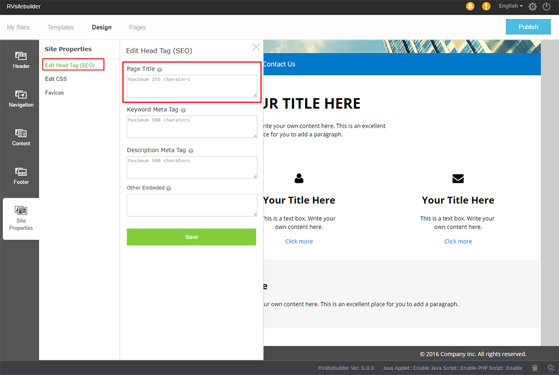
Task: Open the Navigation design panel
Action: (x=21, y=99)
